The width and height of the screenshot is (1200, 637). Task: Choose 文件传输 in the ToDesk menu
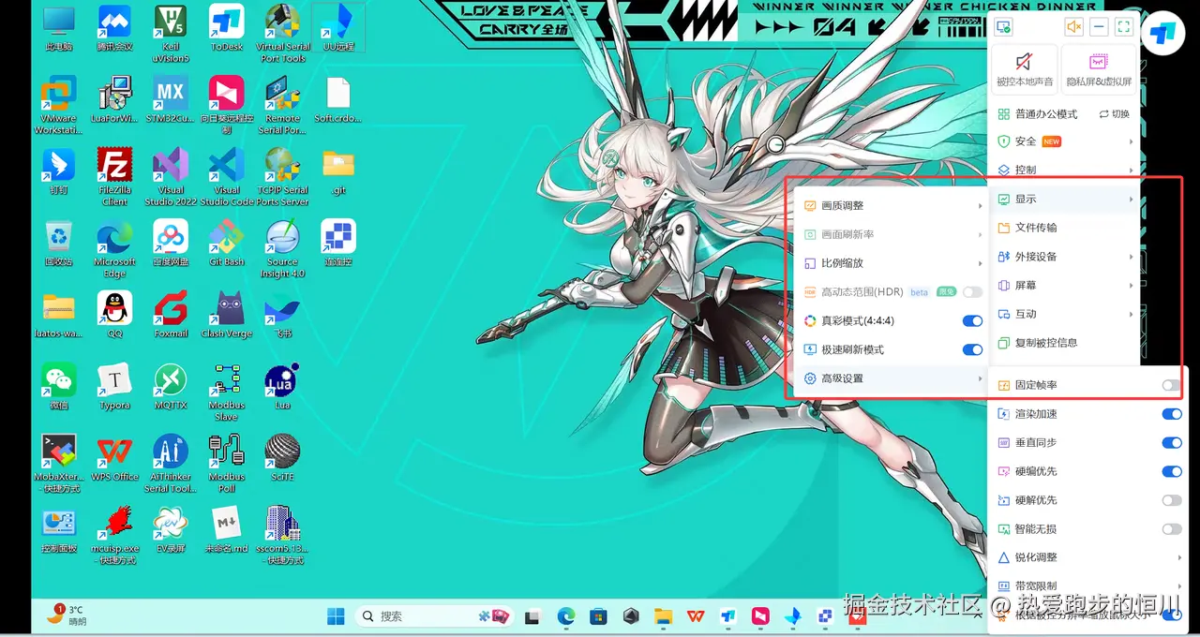1066,228
